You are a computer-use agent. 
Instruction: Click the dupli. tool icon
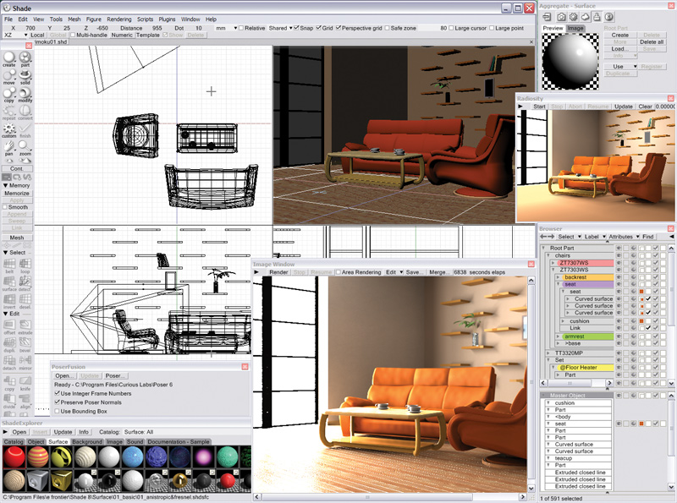pos(9,345)
